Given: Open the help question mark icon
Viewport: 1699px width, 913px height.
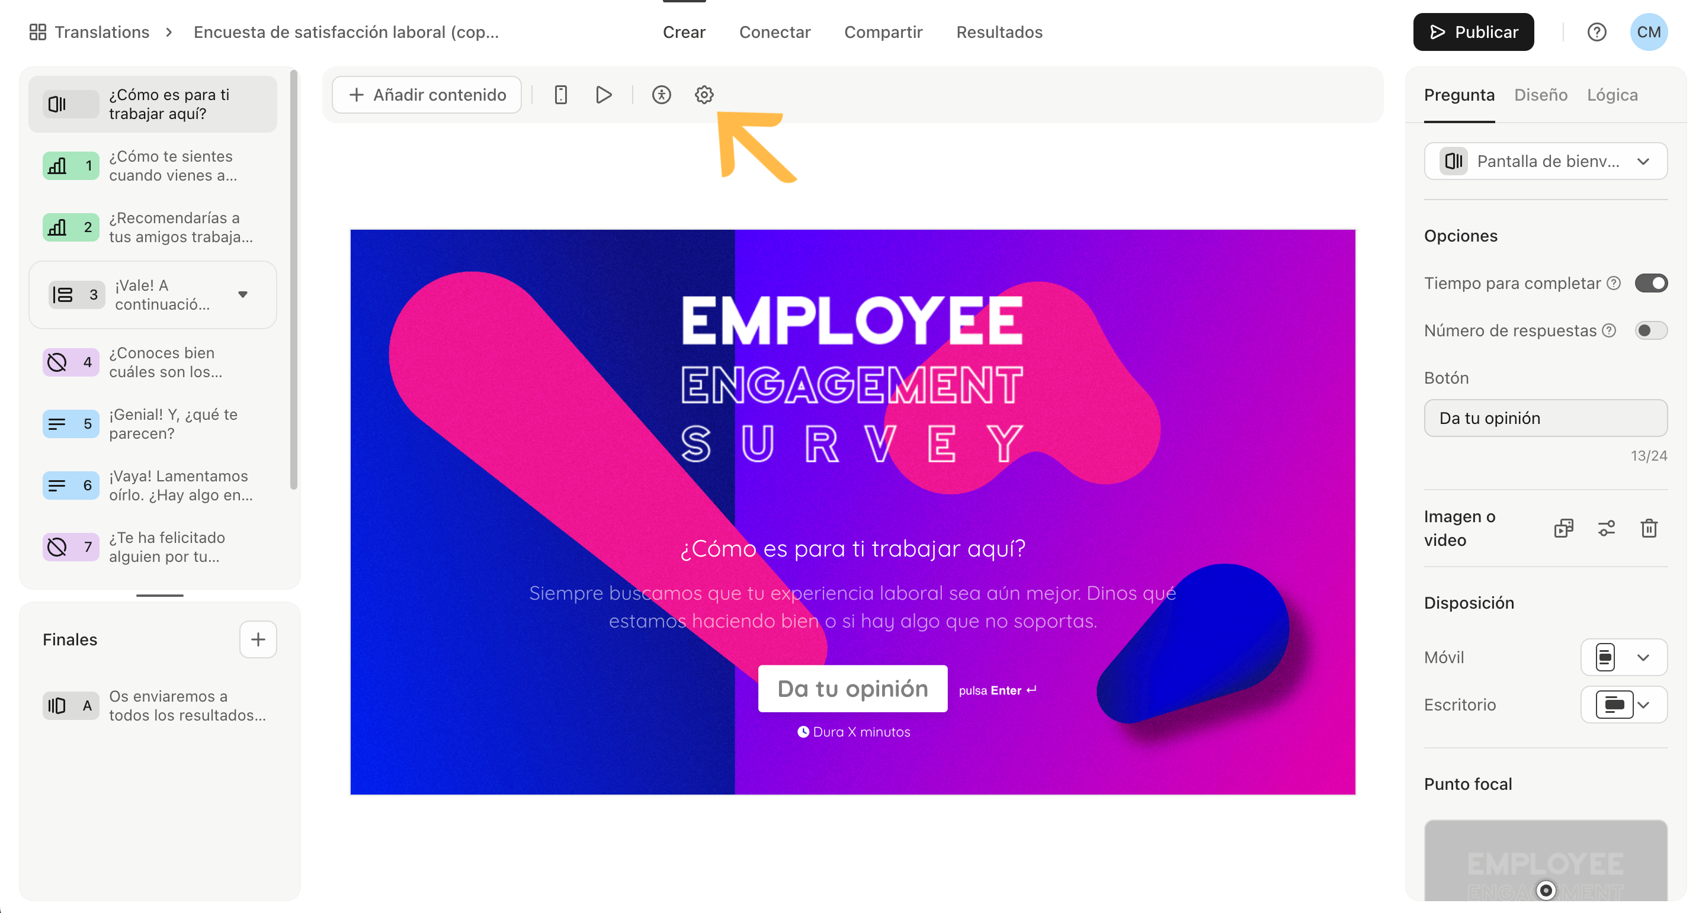Looking at the screenshot, I should (x=1596, y=31).
